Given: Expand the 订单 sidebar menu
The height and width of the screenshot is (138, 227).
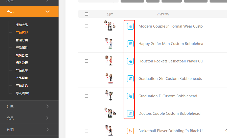Looking at the screenshot, I should tap(29, 106).
